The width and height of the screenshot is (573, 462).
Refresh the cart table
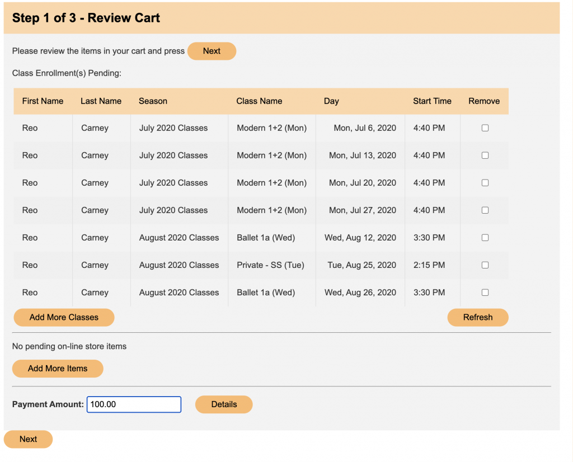pyautogui.click(x=477, y=317)
